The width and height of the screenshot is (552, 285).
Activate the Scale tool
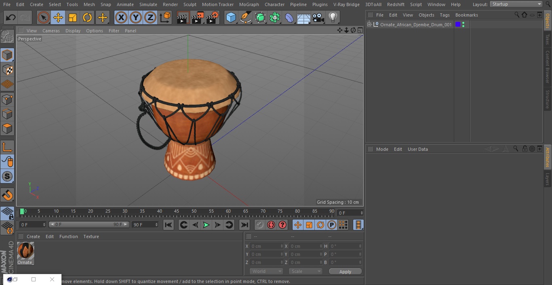(x=73, y=18)
